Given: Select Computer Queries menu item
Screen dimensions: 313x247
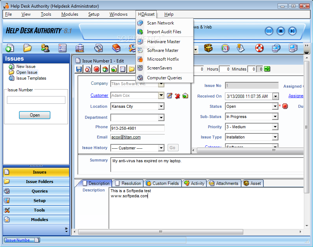Looking at the screenshot, I should pyautogui.click(x=165, y=78).
